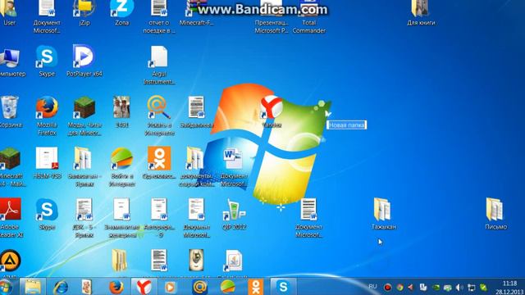Screen dimensions: 525x295
Task: Select the ДВК - 5 - Ярлык document shortcut
Action: point(84,217)
